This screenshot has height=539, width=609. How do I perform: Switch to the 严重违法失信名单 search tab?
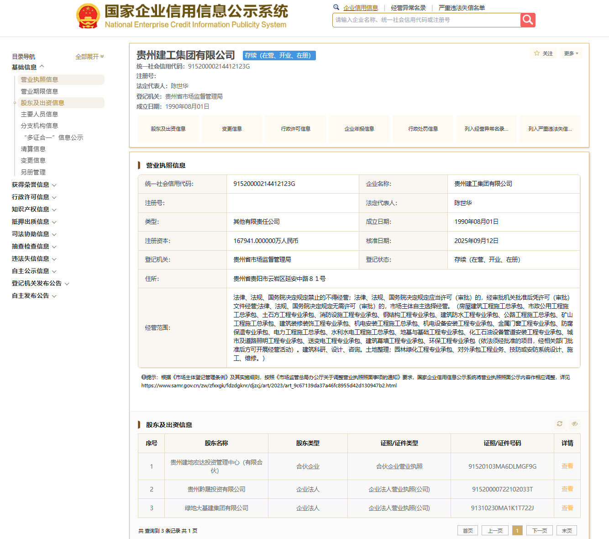pyautogui.click(x=462, y=8)
